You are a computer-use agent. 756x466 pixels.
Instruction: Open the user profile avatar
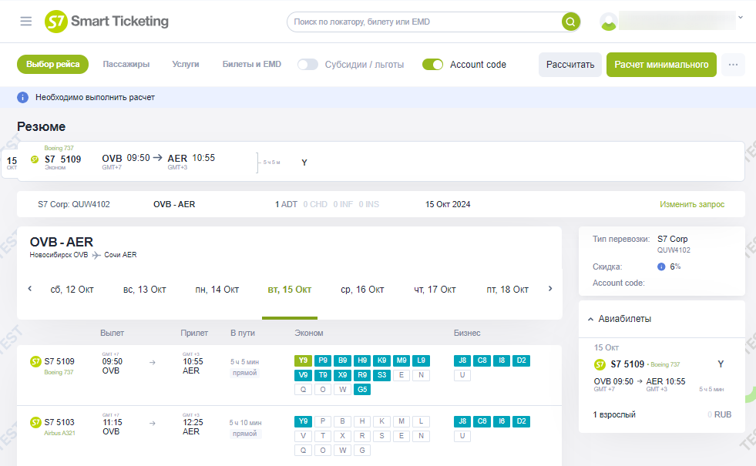pos(609,22)
